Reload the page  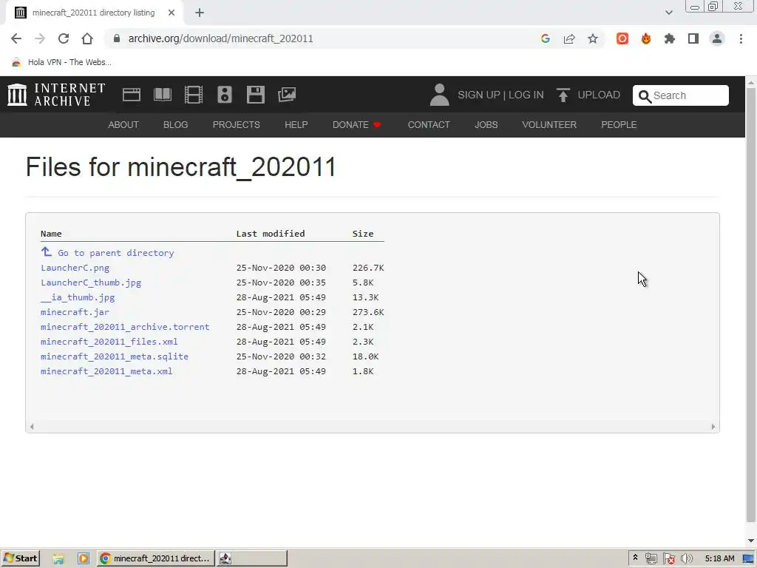tap(64, 38)
